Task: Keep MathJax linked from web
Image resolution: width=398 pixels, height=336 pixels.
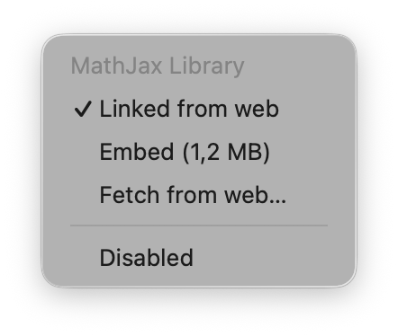Action: tap(199, 109)
